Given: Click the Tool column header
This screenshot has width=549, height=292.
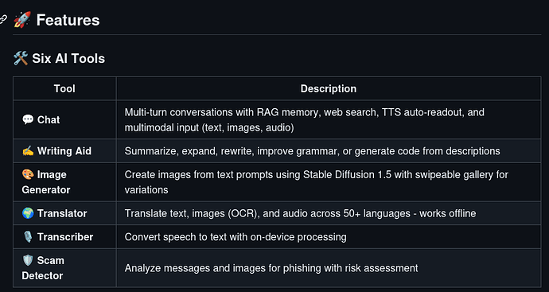Looking at the screenshot, I should click(x=64, y=88).
